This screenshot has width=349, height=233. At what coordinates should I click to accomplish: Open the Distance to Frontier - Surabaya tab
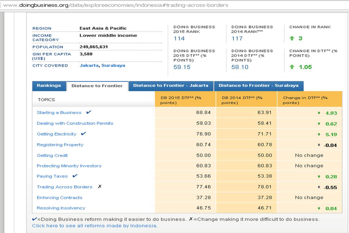(258, 86)
